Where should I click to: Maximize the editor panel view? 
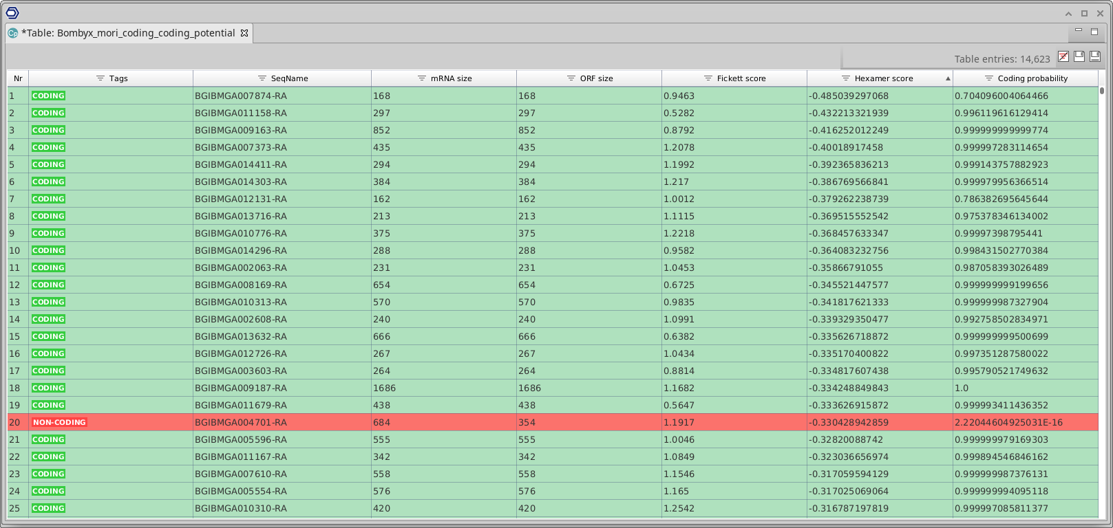(x=1095, y=31)
